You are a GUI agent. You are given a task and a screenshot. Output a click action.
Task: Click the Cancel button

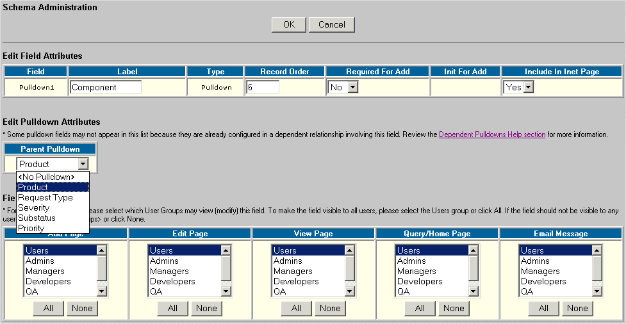tap(331, 24)
